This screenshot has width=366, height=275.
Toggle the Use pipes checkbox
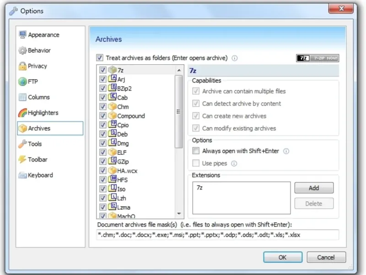click(x=196, y=163)
